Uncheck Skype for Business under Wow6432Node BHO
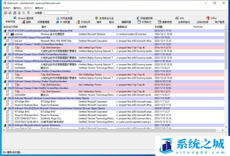The height and width of the screenshot is (156, 230). pyautogui.click(x=7, y=115)
